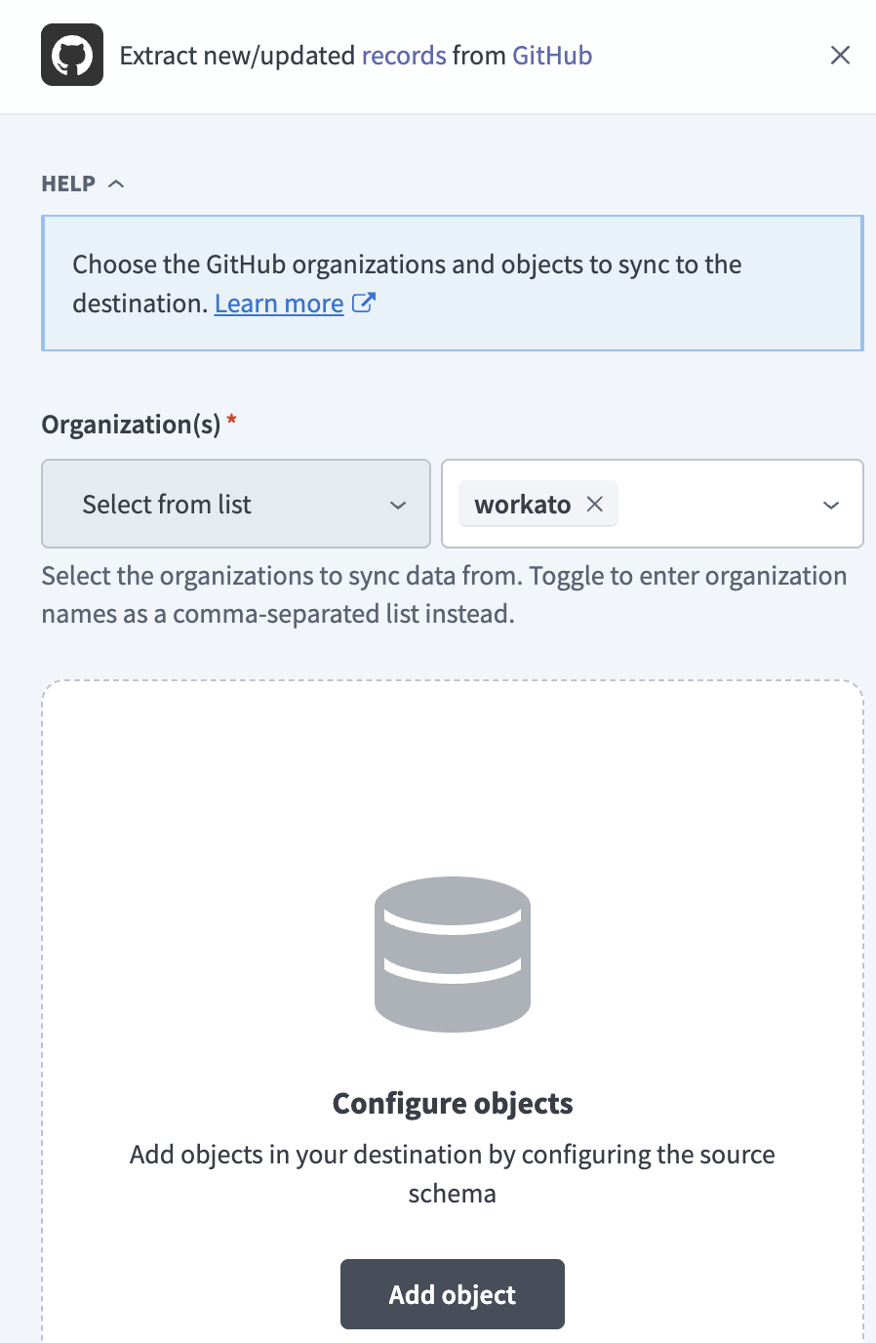Click the external link icon beside Learn more

(x=363, y=303)
